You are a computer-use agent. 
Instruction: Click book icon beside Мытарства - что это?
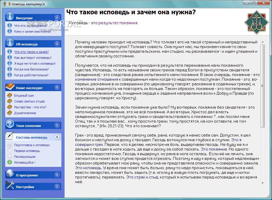coord(10,107)
